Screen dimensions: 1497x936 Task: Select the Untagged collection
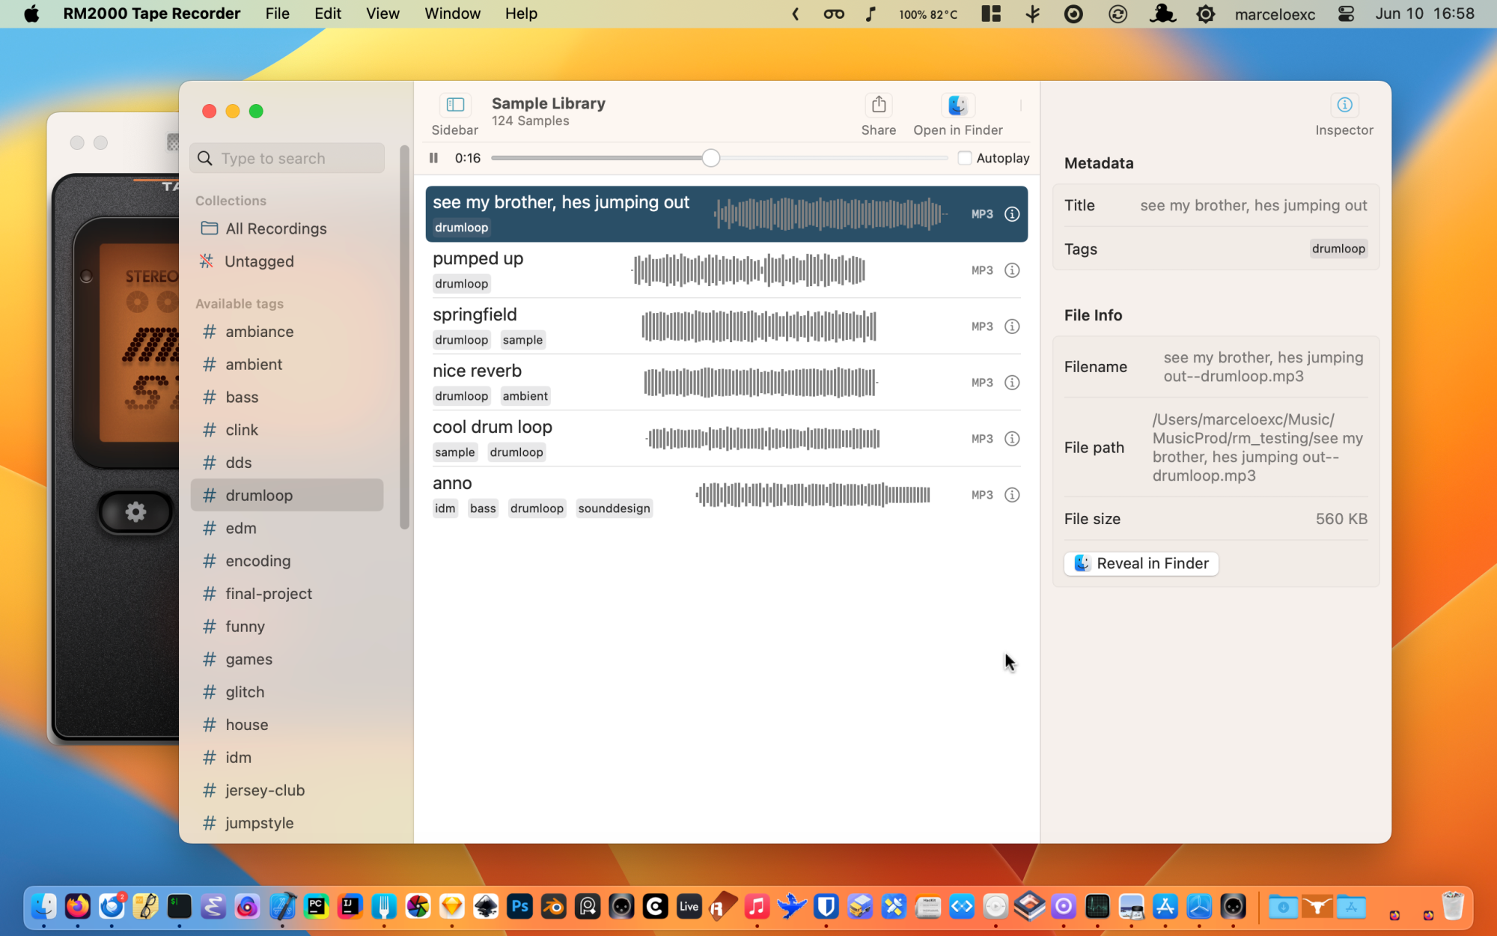pos(259,261)
